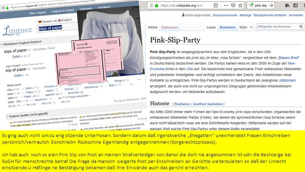Viewport: 305px width, 172px height.
Task: Click 'Quelltext bearbeiten' beside Historie
Action: (x=208, y=104)
